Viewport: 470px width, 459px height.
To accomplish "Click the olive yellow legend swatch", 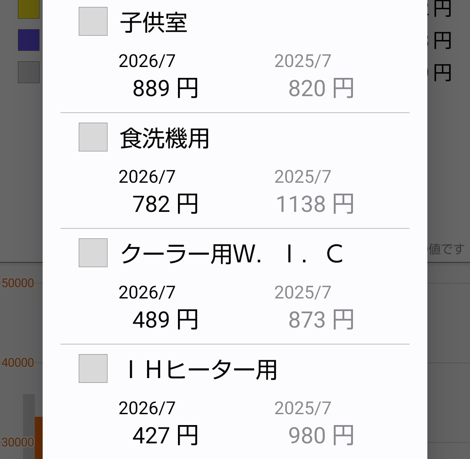I will (x=29, y=9).
